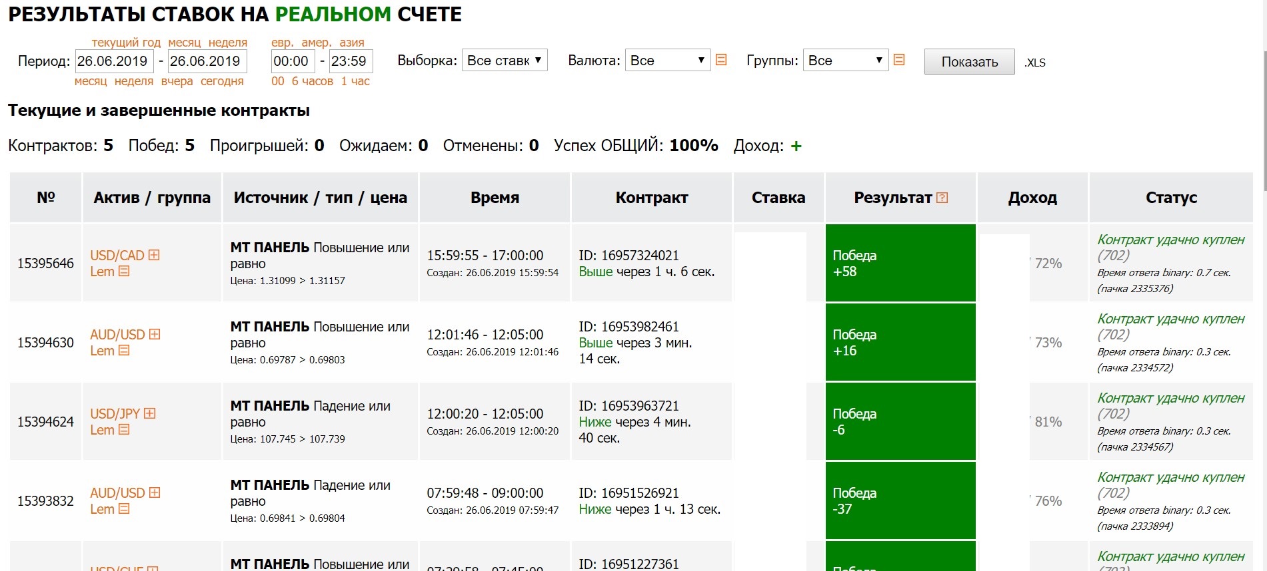Pick the 'азия' session time preset

click(352, 43)
